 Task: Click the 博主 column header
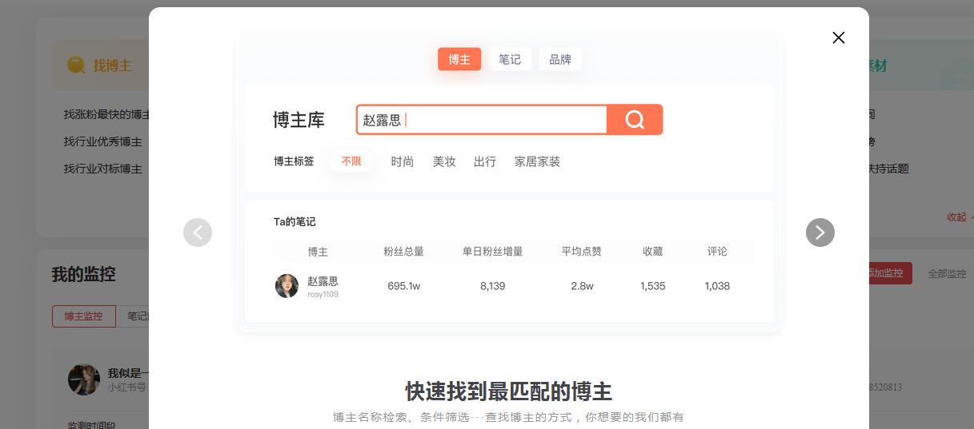click(x=318, y=252)
